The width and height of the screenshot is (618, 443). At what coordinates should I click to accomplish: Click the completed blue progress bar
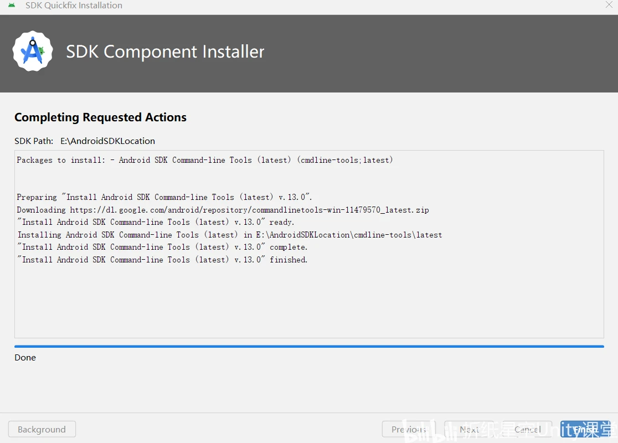(x=309, y=346)
